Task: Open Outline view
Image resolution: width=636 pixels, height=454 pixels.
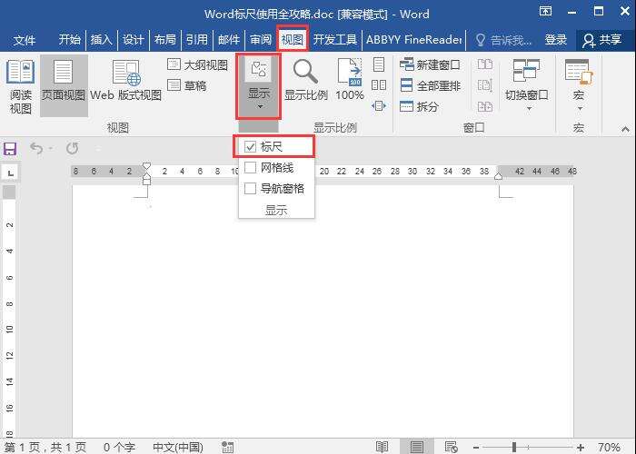Action: (x=197, y=64)
